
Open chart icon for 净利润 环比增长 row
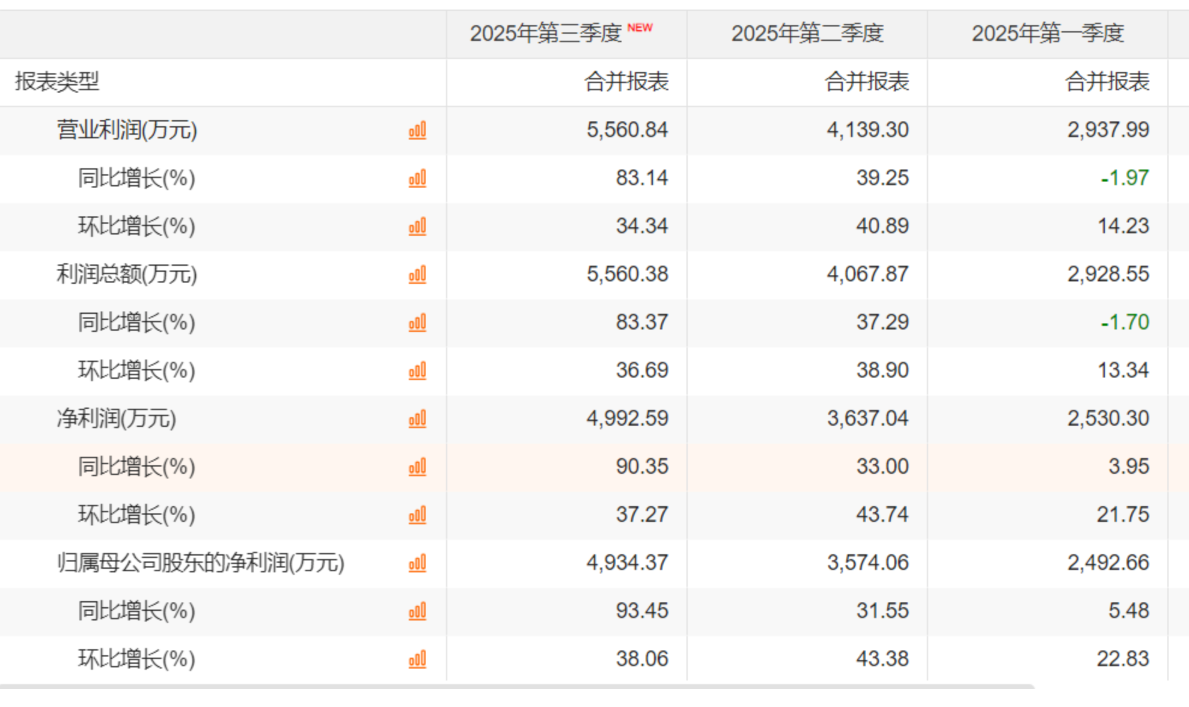(x=417, y=515)
